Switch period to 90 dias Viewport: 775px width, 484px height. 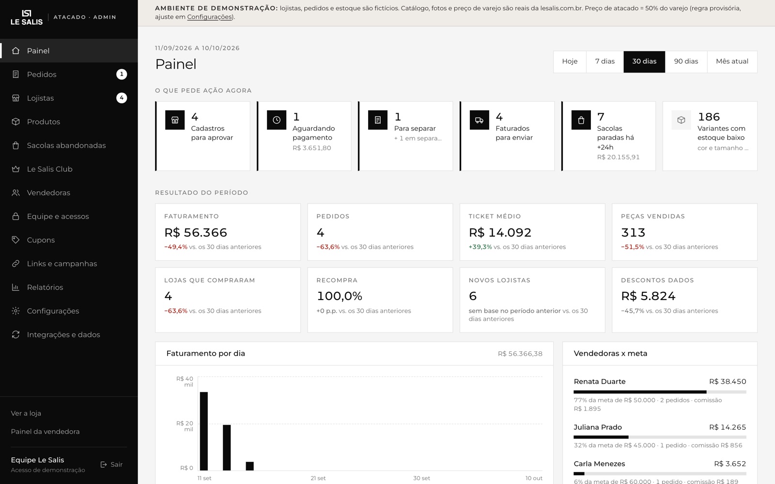686,61
